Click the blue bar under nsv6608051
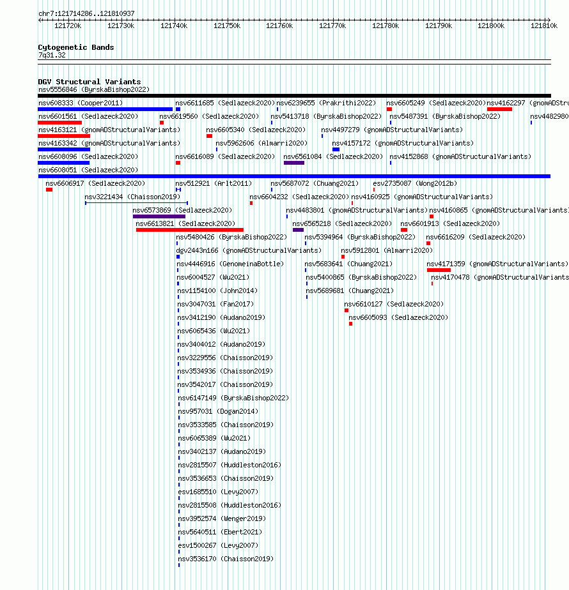The height and width of the screenshot is (590, 569). click(294, 176)
